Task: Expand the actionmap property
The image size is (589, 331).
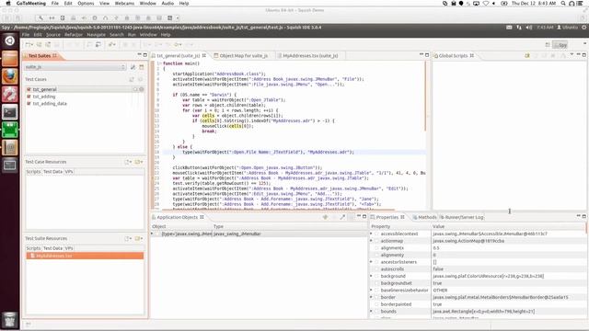Action: (x=371, y=241)
